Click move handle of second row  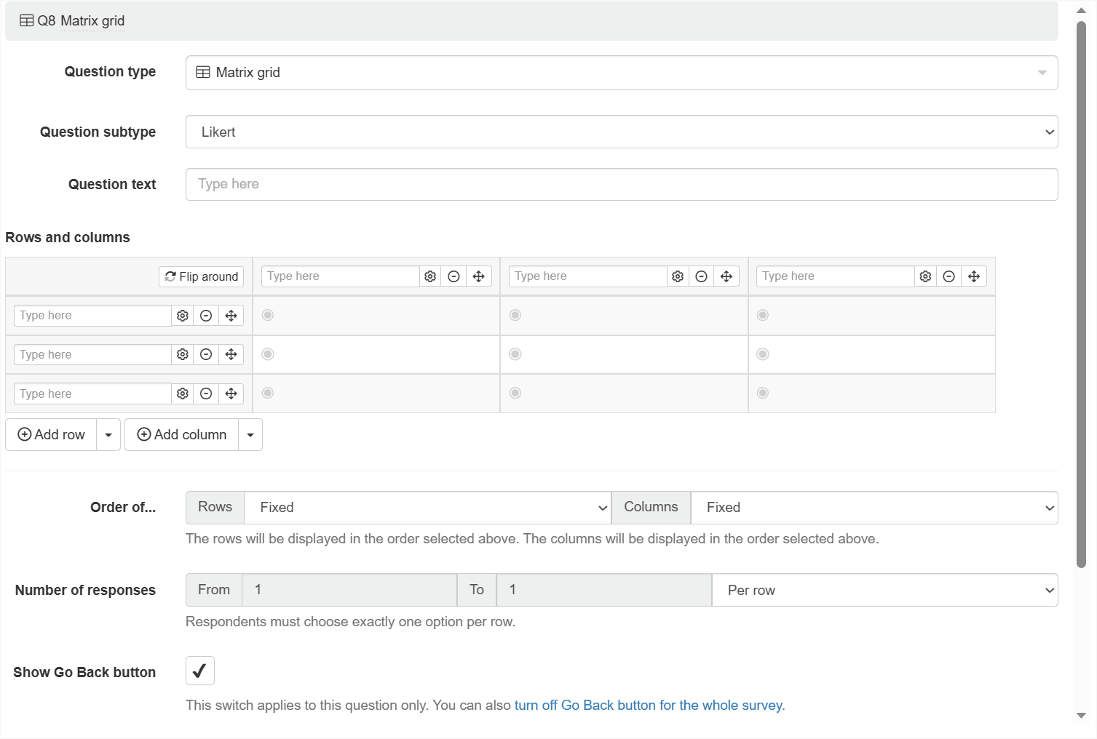231,354
